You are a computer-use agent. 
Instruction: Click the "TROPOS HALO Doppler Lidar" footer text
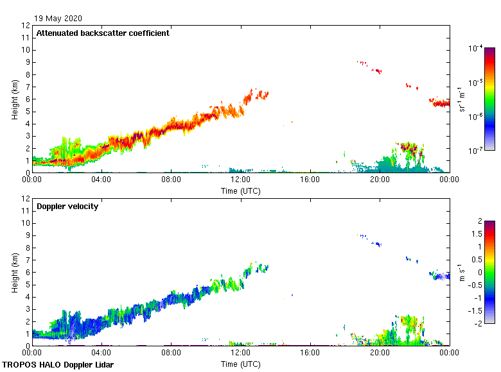click(62, 365)
